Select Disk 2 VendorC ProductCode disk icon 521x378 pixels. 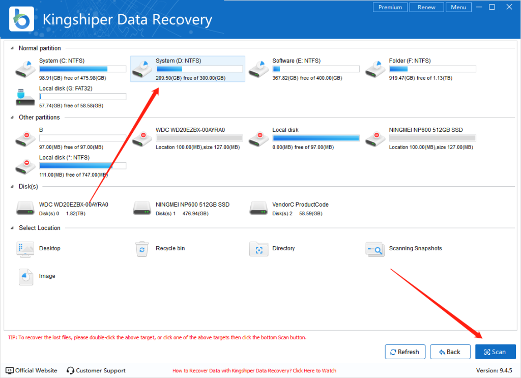tap(258, 208)
